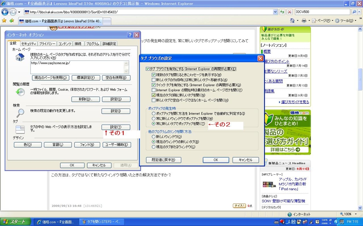Click the Tabs settings 設定(T) button
Screen dimensions: 363x226
[116, 127]
